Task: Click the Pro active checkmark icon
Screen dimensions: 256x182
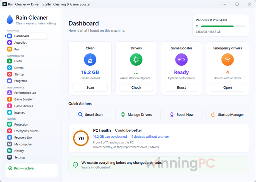Action: (x=10, y=168)
